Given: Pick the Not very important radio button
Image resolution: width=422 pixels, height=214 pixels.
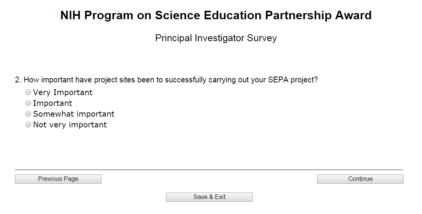Looking at the screenshot, I should [28, 125].
